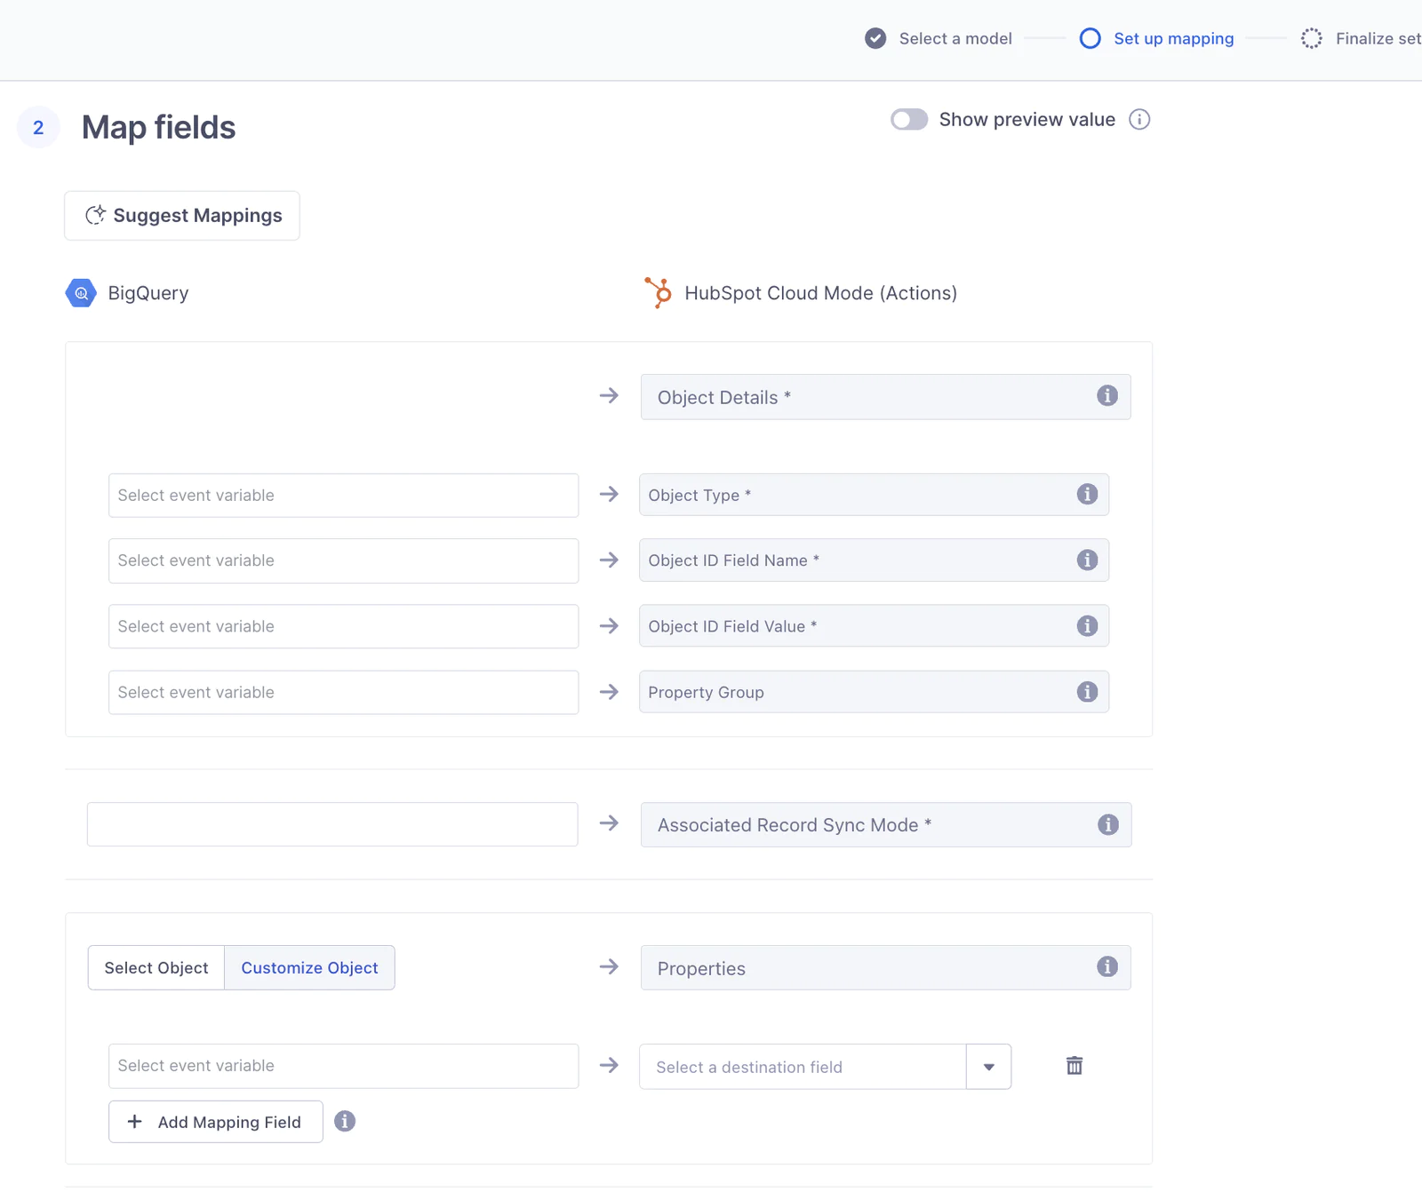Click the Object ID Field Value destination field
The image size is (1422, 1192).
coord(874,626)
